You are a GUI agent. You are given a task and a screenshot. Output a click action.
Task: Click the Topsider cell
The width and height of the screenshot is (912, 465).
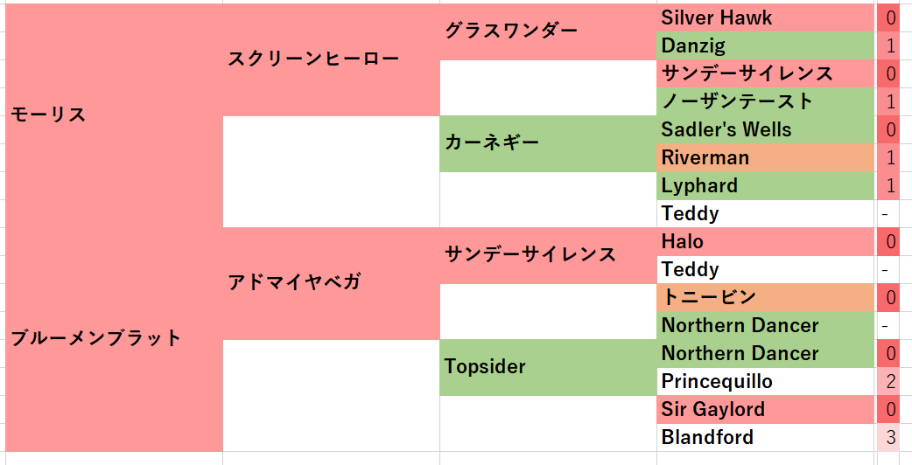(548, 367)
